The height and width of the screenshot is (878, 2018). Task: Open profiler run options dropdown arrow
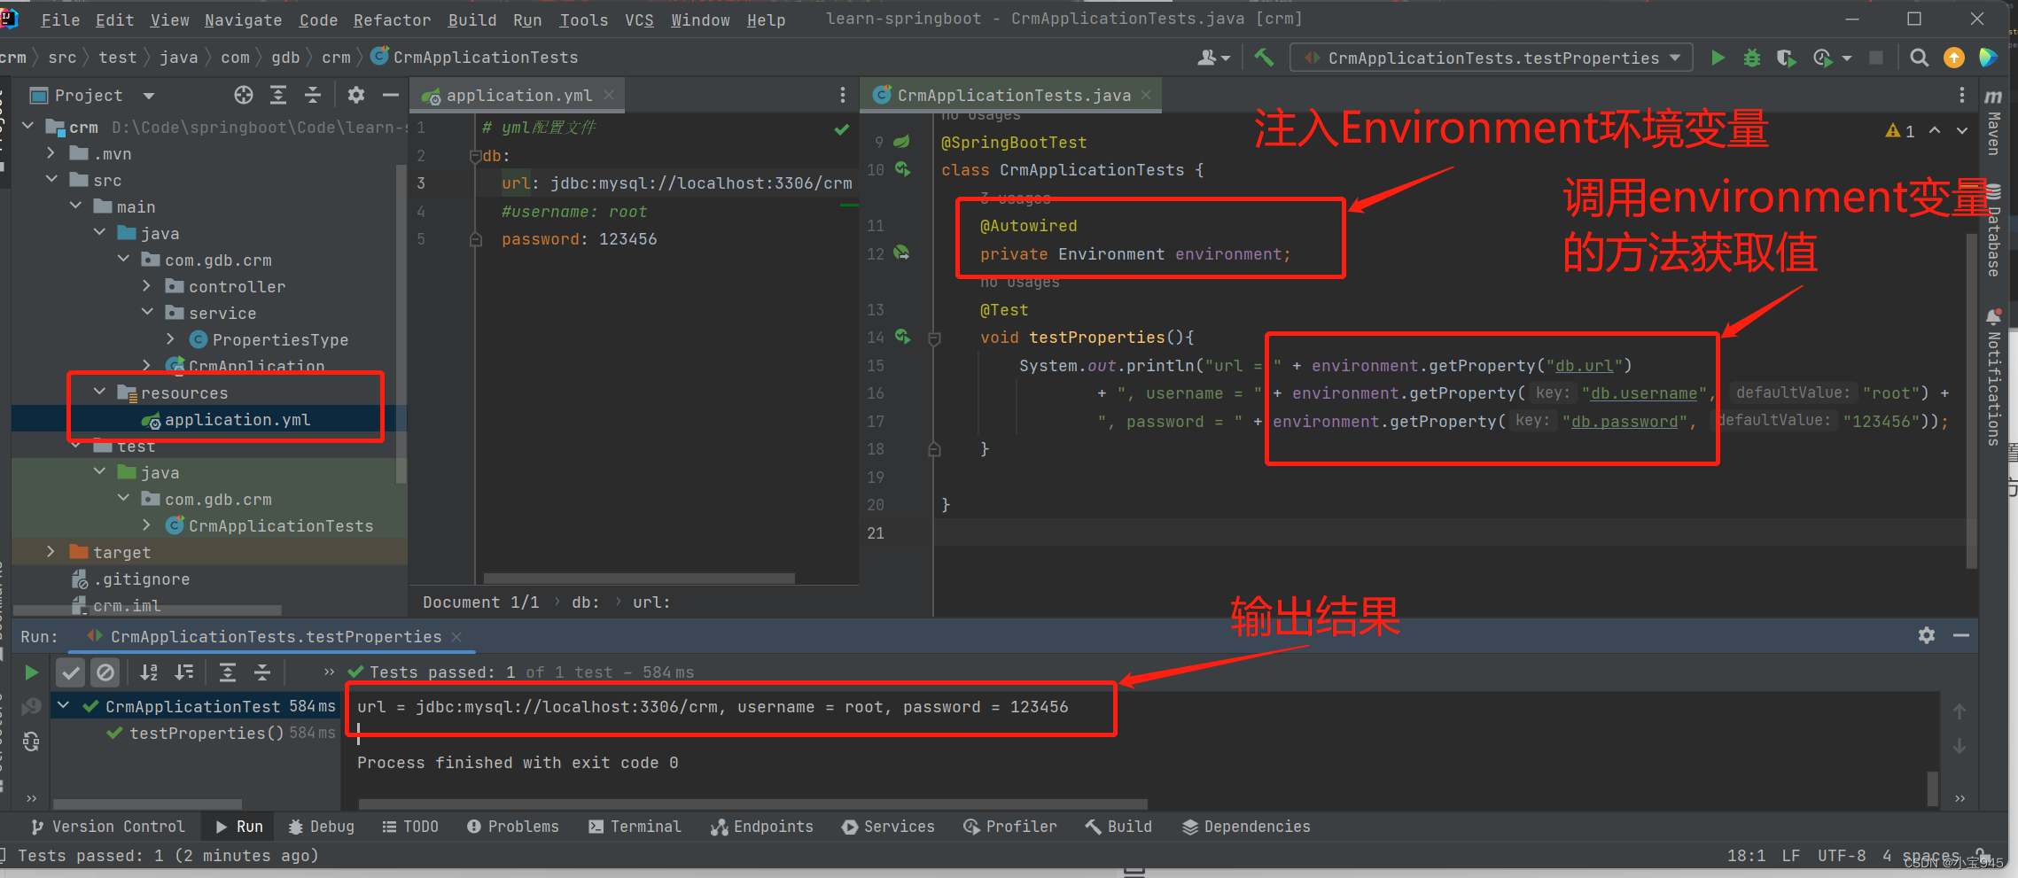[x=1847, y=58]
